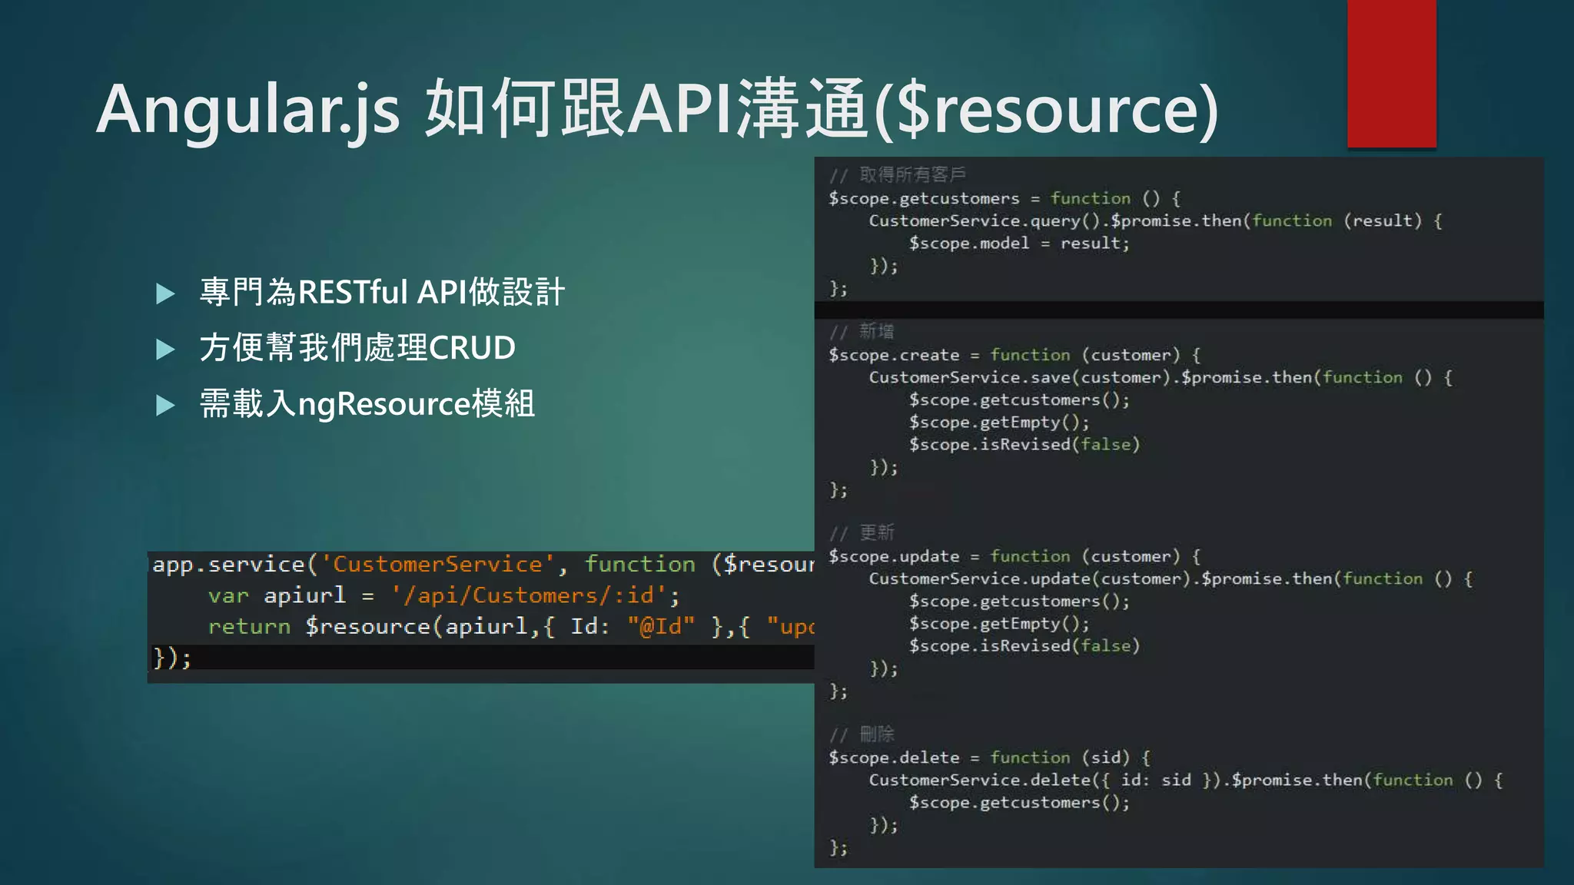The image size is (1574, 885).
Task: Click the line '$scope.update = function (customer) {'
Action: coord(1014,556)
